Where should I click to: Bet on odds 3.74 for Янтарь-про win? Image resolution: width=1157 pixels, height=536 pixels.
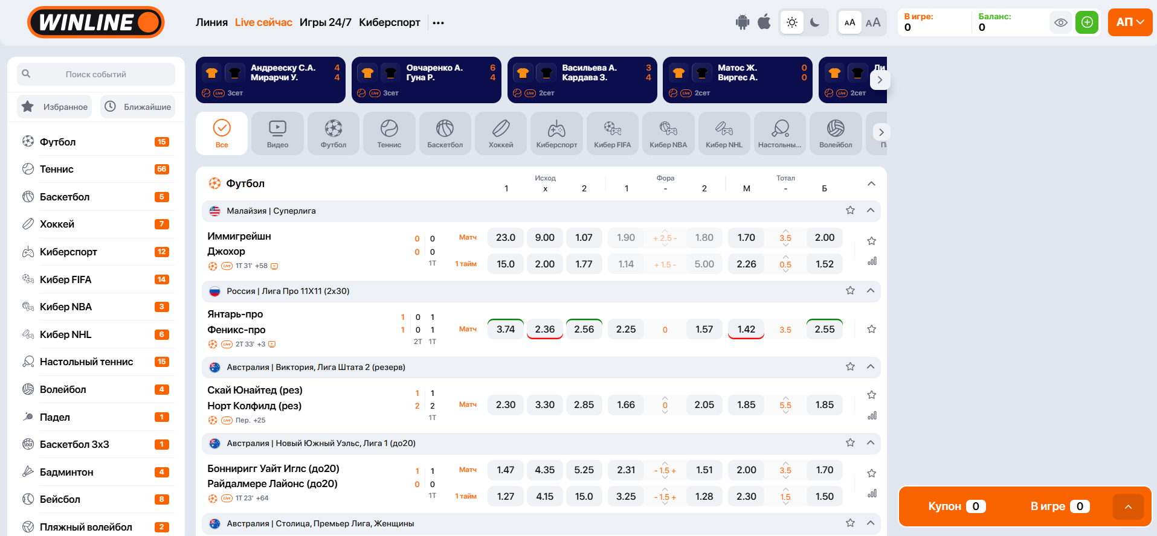click(506, 329)
